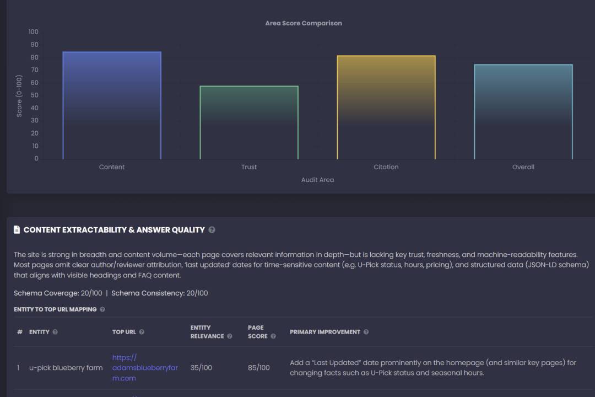The height and width of the screenshot is (397, 595).
Task: Click the Area Score Comparison chart title
Action: point(304,23)
